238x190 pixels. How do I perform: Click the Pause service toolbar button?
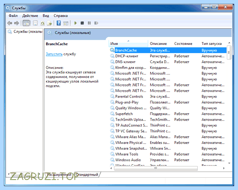[89, 23]
